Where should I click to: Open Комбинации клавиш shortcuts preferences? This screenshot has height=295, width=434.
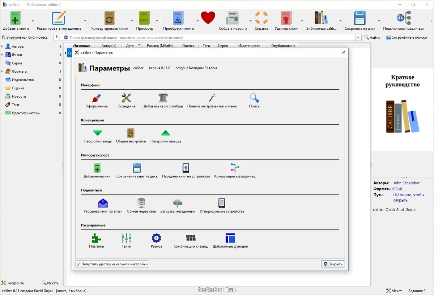pos(191,241)
